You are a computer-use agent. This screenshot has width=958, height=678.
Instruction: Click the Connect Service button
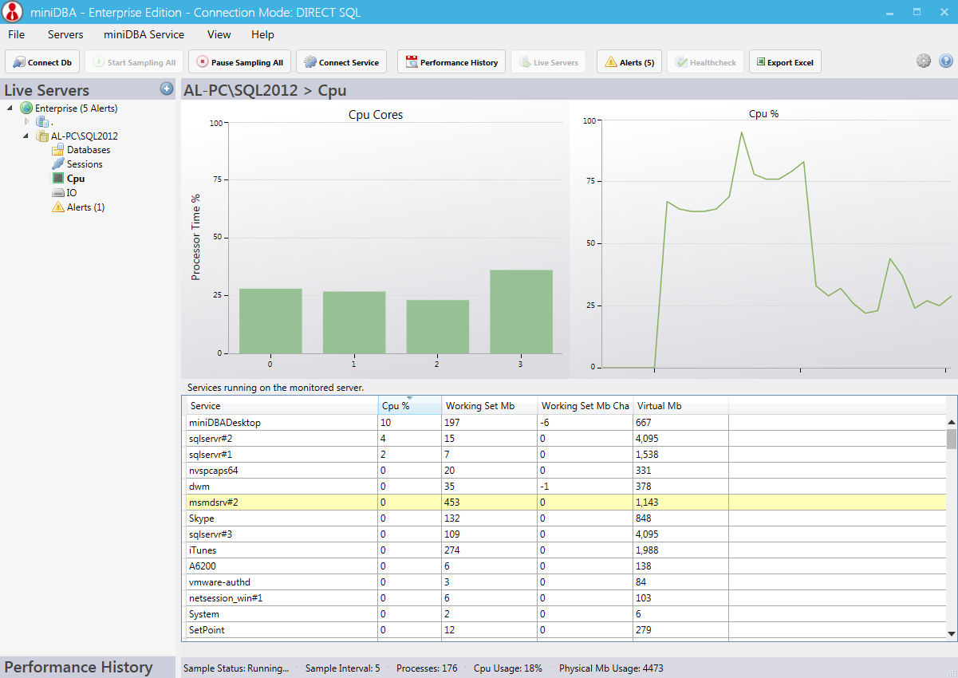341,62
